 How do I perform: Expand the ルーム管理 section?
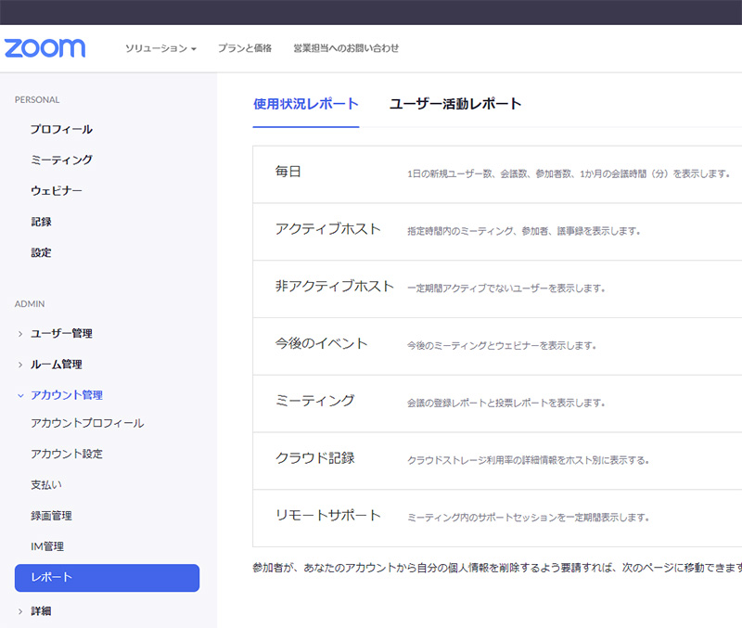coord(57,365)
